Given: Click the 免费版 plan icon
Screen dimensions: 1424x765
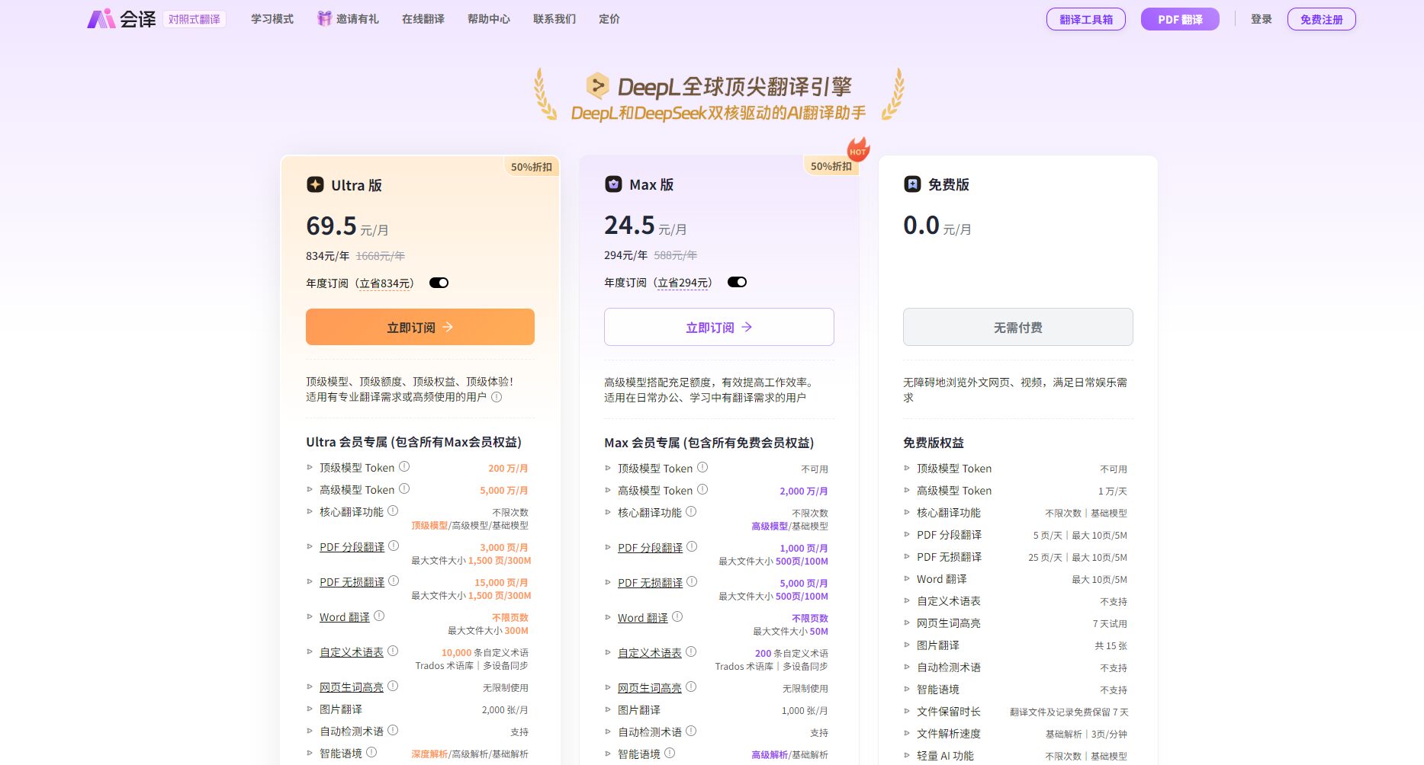Looking at the screenshot, I should (912, 184).
